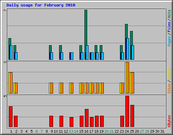The image size is (173, 135).
Task: Select the "Sites" legend label
Action: pyautogui.click(x=169, y=88)
